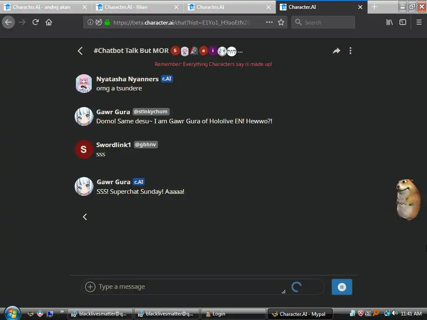This screenshot has width=427, height=320.
Task: Open tracking protection shield icon
Action: click(x=98, y=22)
